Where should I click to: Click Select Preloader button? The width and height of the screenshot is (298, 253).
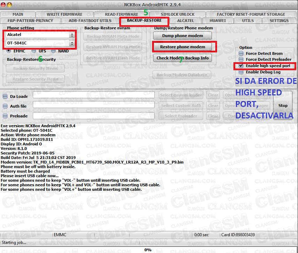pyautogui.click(x=181, y=116)
